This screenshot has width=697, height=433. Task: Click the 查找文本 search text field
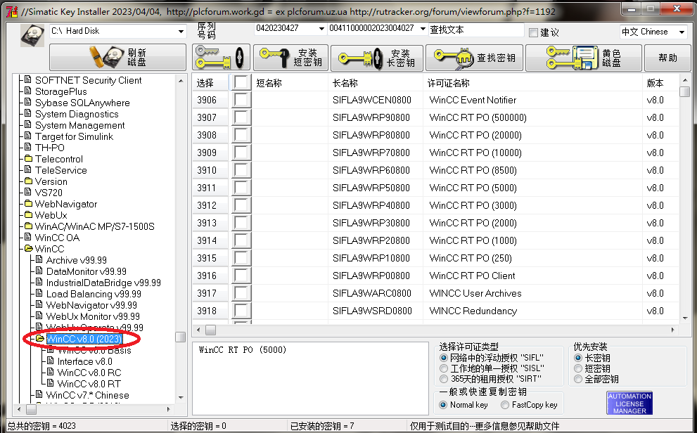click(x=475, y=30)
